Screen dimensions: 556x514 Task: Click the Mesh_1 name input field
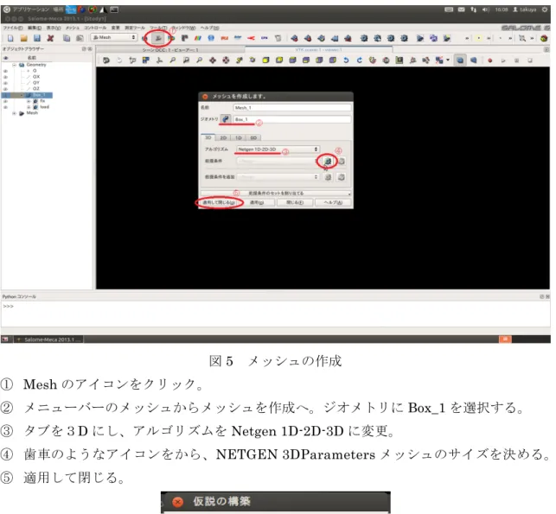tap(292, 107)
